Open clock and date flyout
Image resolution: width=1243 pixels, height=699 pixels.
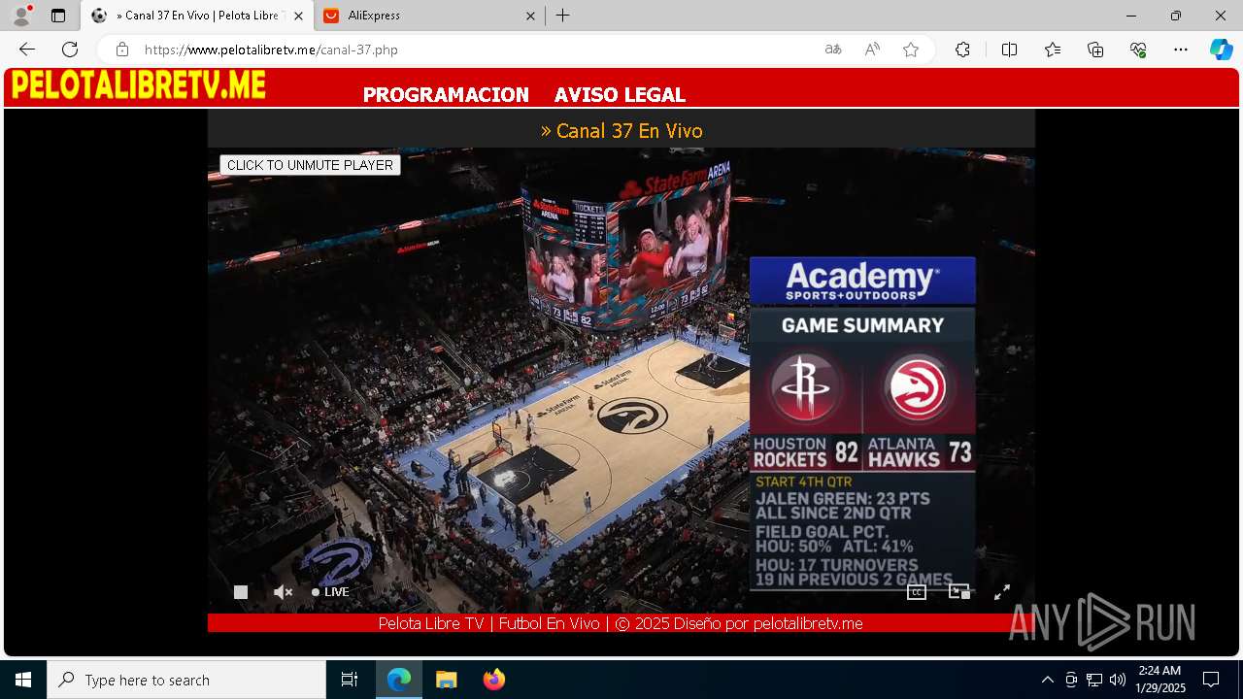point(1160,680)
